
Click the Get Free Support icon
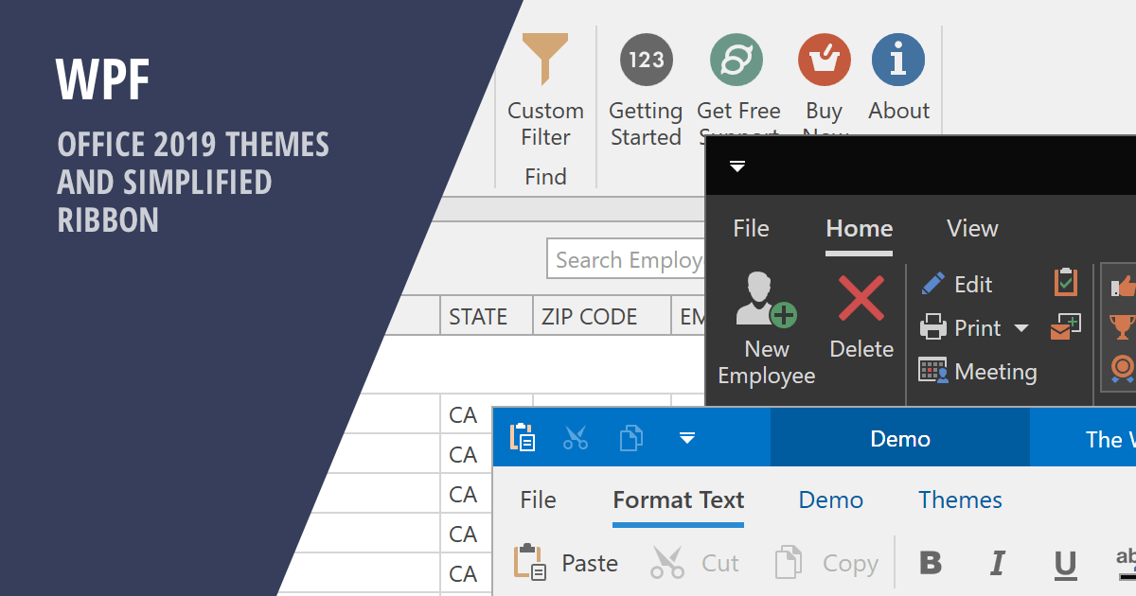[x=737, y=60]
